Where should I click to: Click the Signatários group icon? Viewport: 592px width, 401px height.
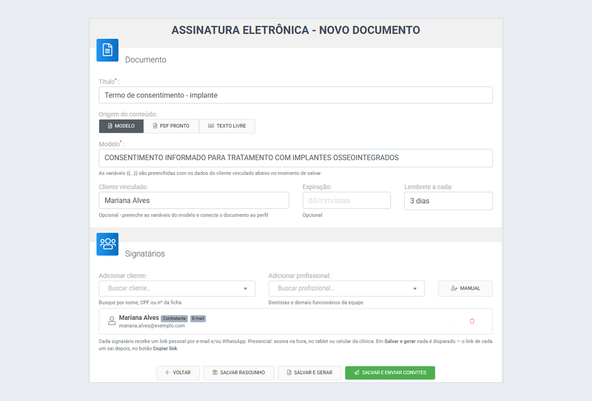click(x=107, y=244)
